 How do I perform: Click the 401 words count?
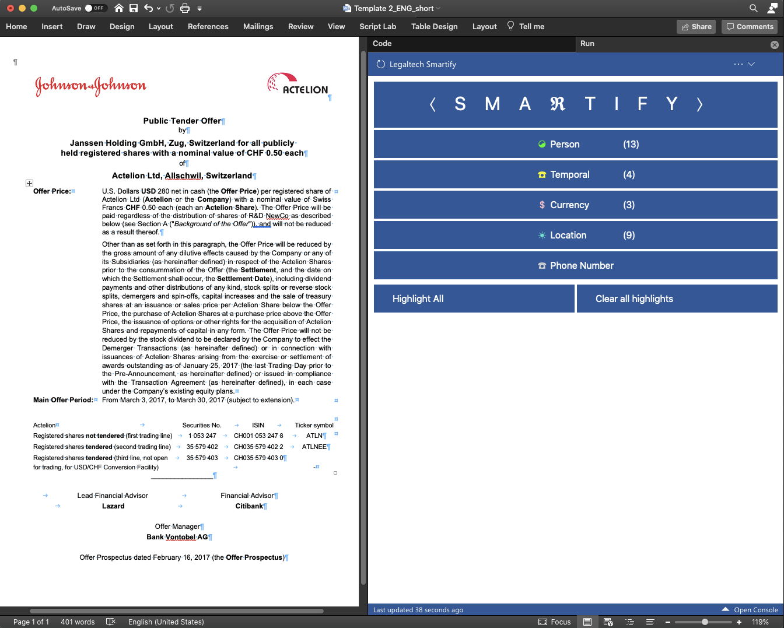pyautogui.click(x=78, y=622)
